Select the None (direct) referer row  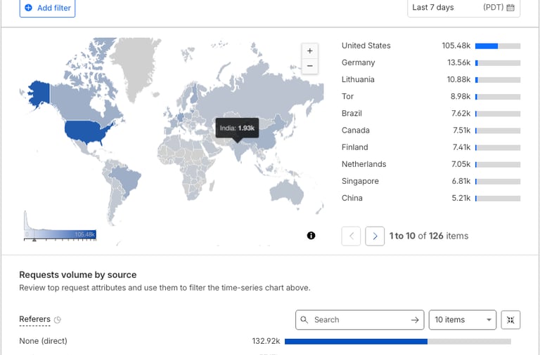click(265, 341)
